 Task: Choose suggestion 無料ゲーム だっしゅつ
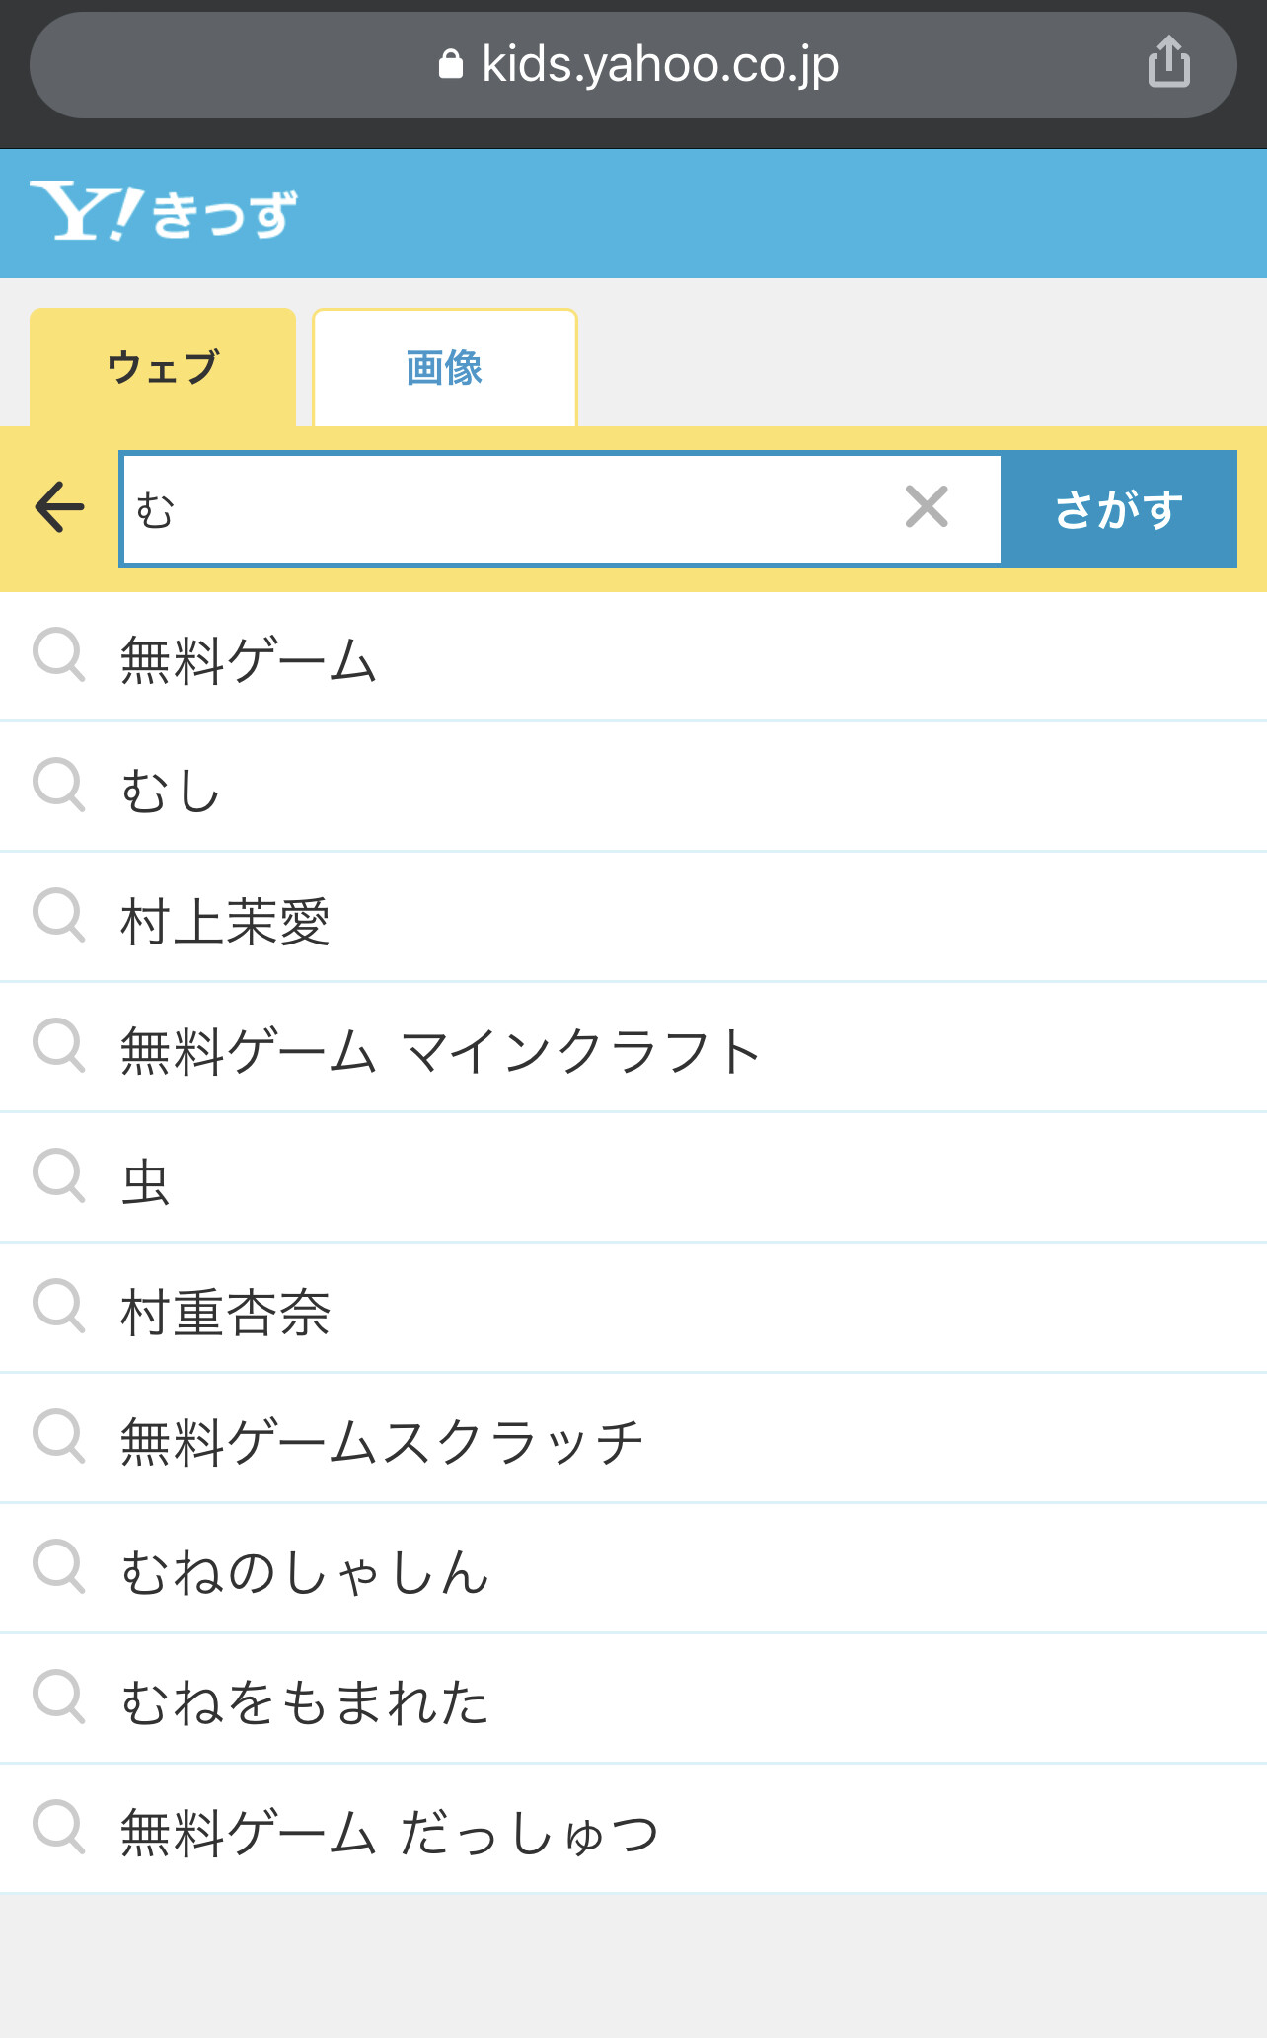pos(389,1833)
